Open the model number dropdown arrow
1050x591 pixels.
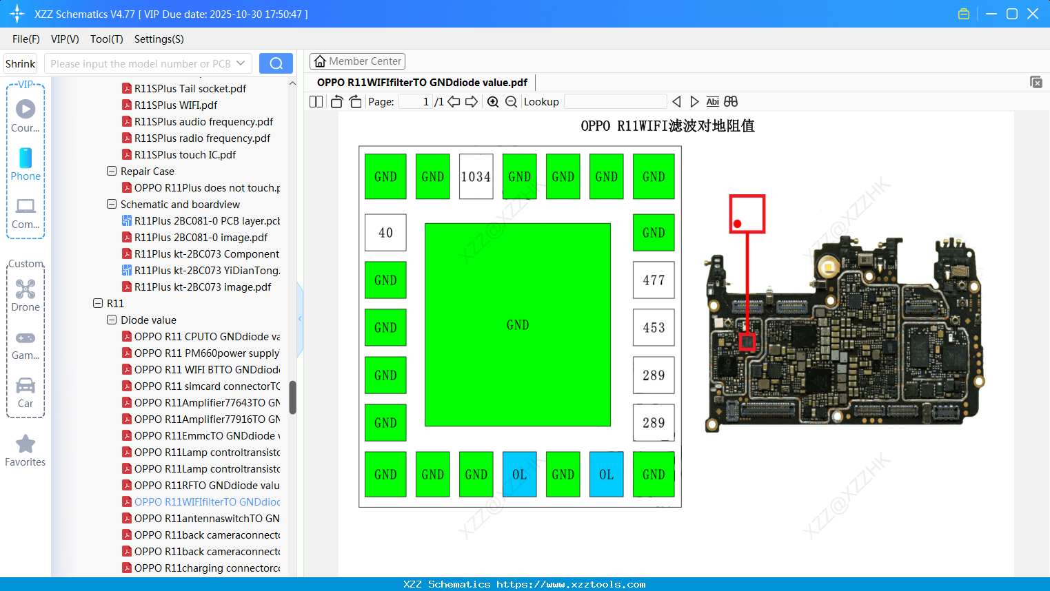pyautogui.click(x=241, y=63)
